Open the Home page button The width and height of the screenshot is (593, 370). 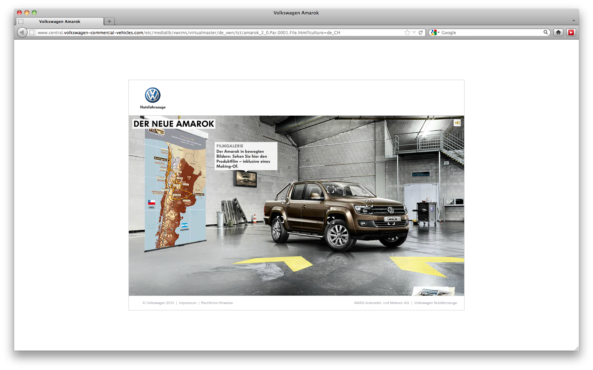click(558, 32)
